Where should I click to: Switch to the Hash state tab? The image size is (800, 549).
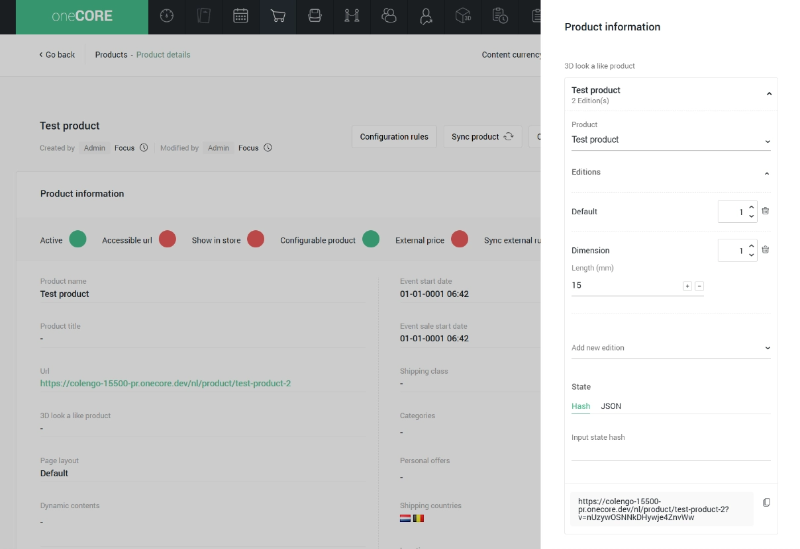click(581, 406)
